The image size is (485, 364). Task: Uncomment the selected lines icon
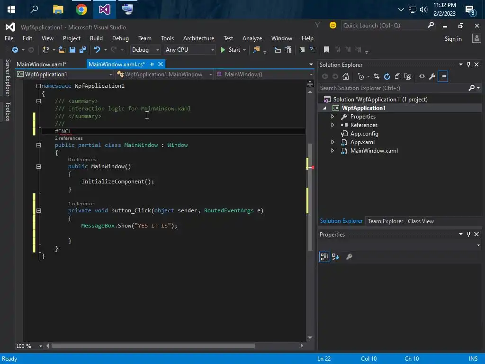point(313,50)
